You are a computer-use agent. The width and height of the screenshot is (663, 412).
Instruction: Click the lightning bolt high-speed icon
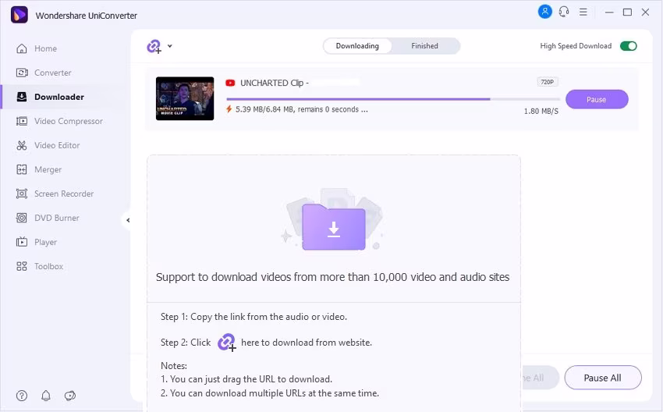(229, 109)
